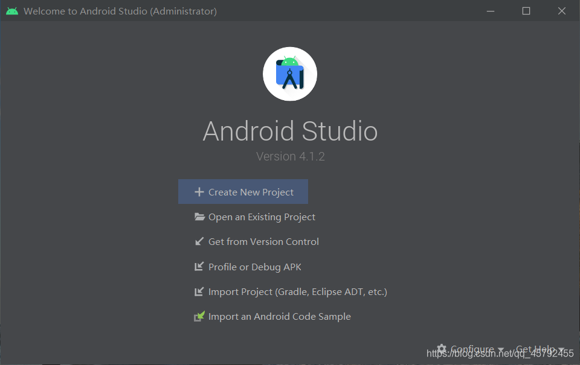Image resolution: width=580 pixels, height=365 pixels.
Task: Click the folder icon for Open an Existing Project
Action: pyautogui.click(x=199, y=217)
